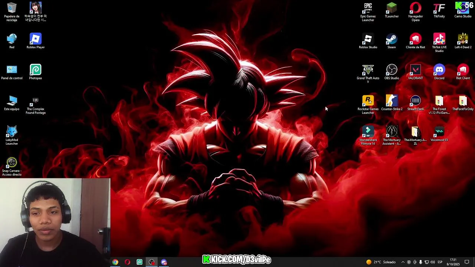Open Photopea from the taskbar
The height and width of the screenshot is (267, 475).
[x=140, y=262]
